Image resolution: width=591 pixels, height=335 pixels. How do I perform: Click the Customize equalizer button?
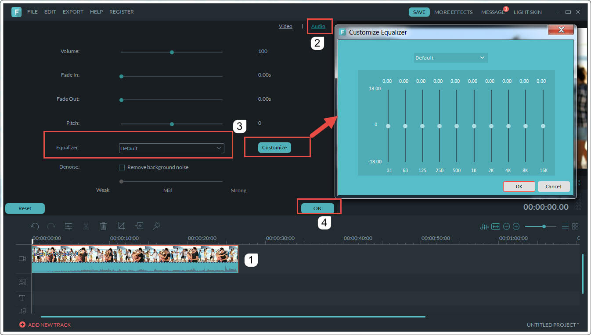tap(274, 148)
